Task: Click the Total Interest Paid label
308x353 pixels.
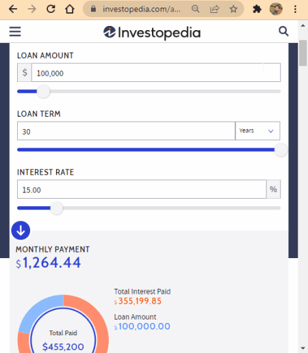Action: tap(142, 292)
